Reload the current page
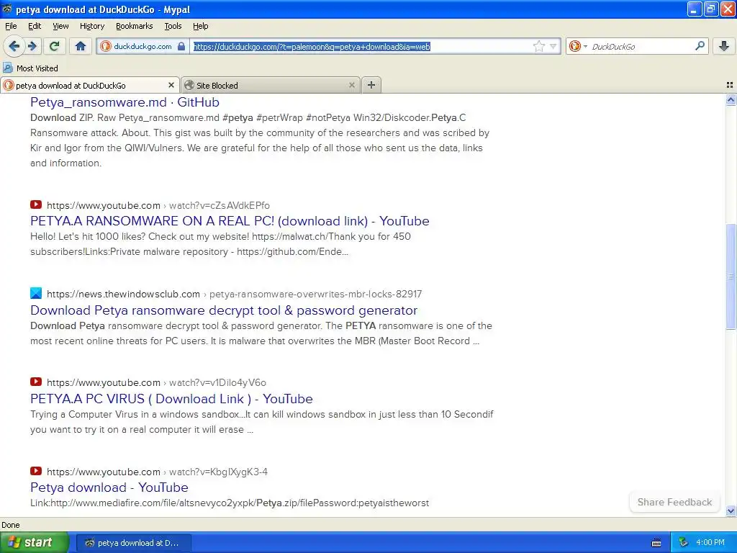The image size is (737, 553). tap(55, 46)
